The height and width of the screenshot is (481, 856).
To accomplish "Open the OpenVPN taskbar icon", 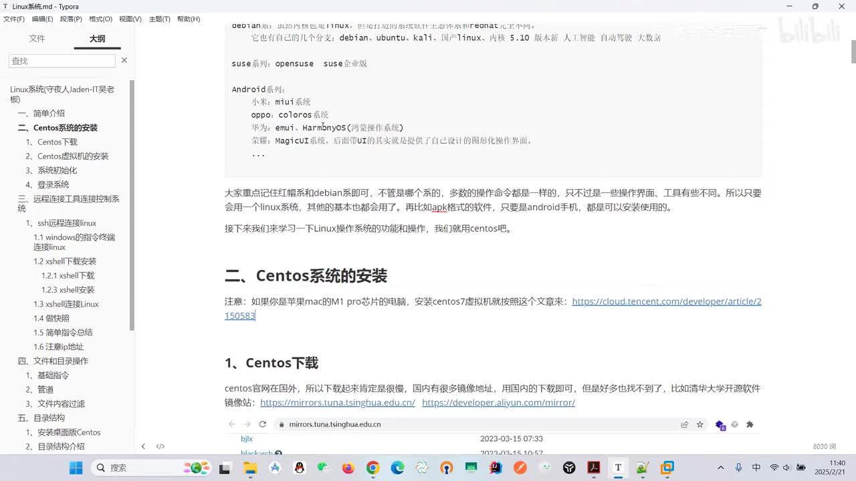I will point(447,468).
